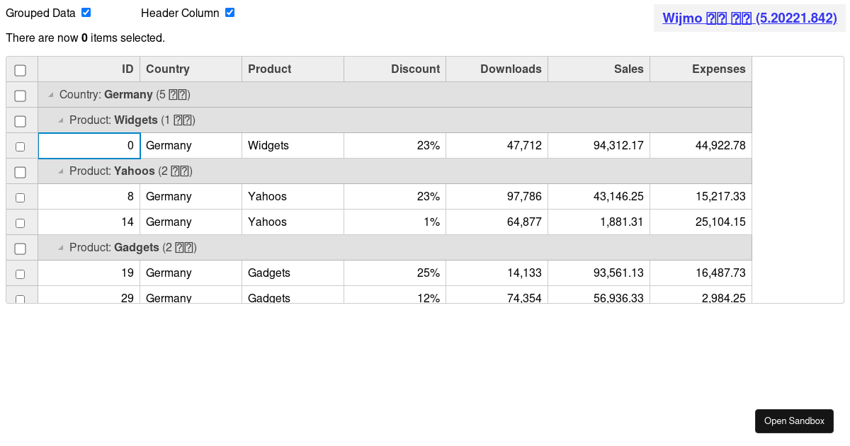Sort by the Expenses column header

701,69
